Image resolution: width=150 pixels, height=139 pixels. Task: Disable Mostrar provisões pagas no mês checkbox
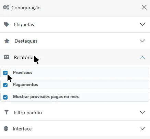tap(5, 97)
